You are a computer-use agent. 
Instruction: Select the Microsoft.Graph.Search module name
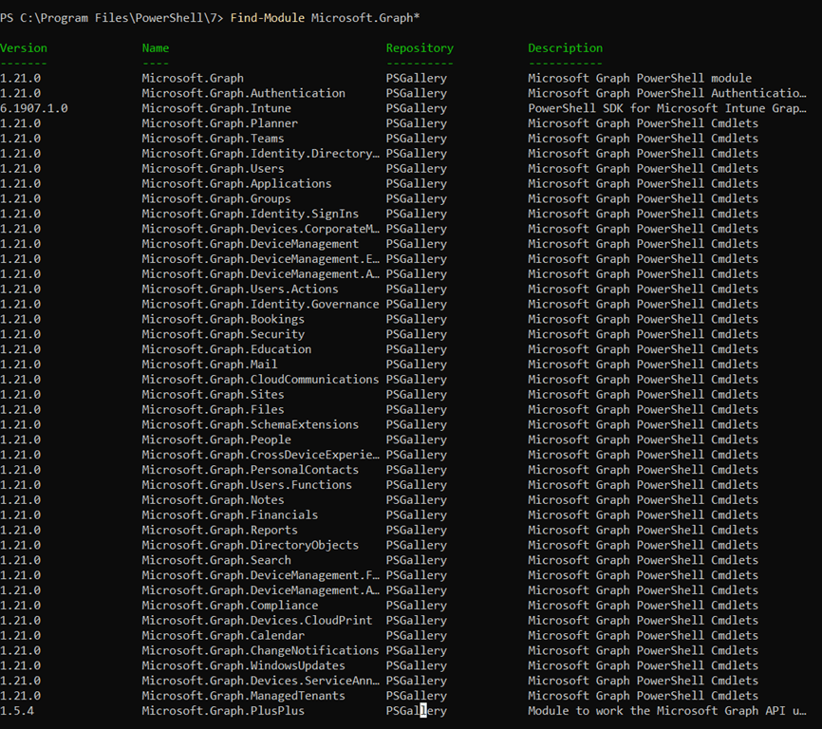[x=216, y=560]
